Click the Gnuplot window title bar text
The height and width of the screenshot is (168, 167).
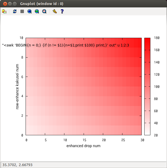tap(42, 4)
